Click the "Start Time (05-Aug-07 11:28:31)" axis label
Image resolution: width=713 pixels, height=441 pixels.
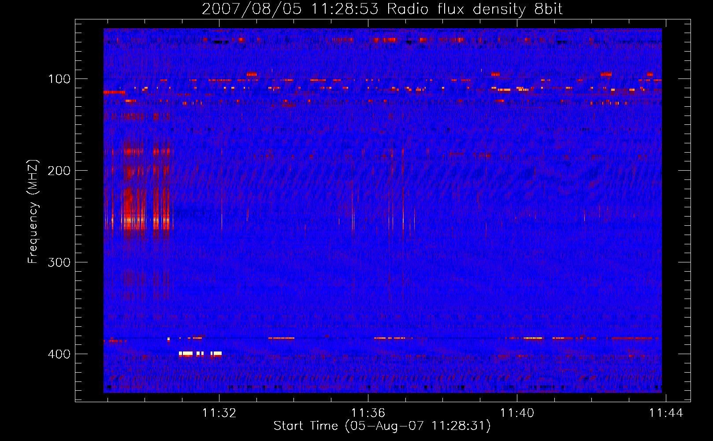tap(382, 426)
